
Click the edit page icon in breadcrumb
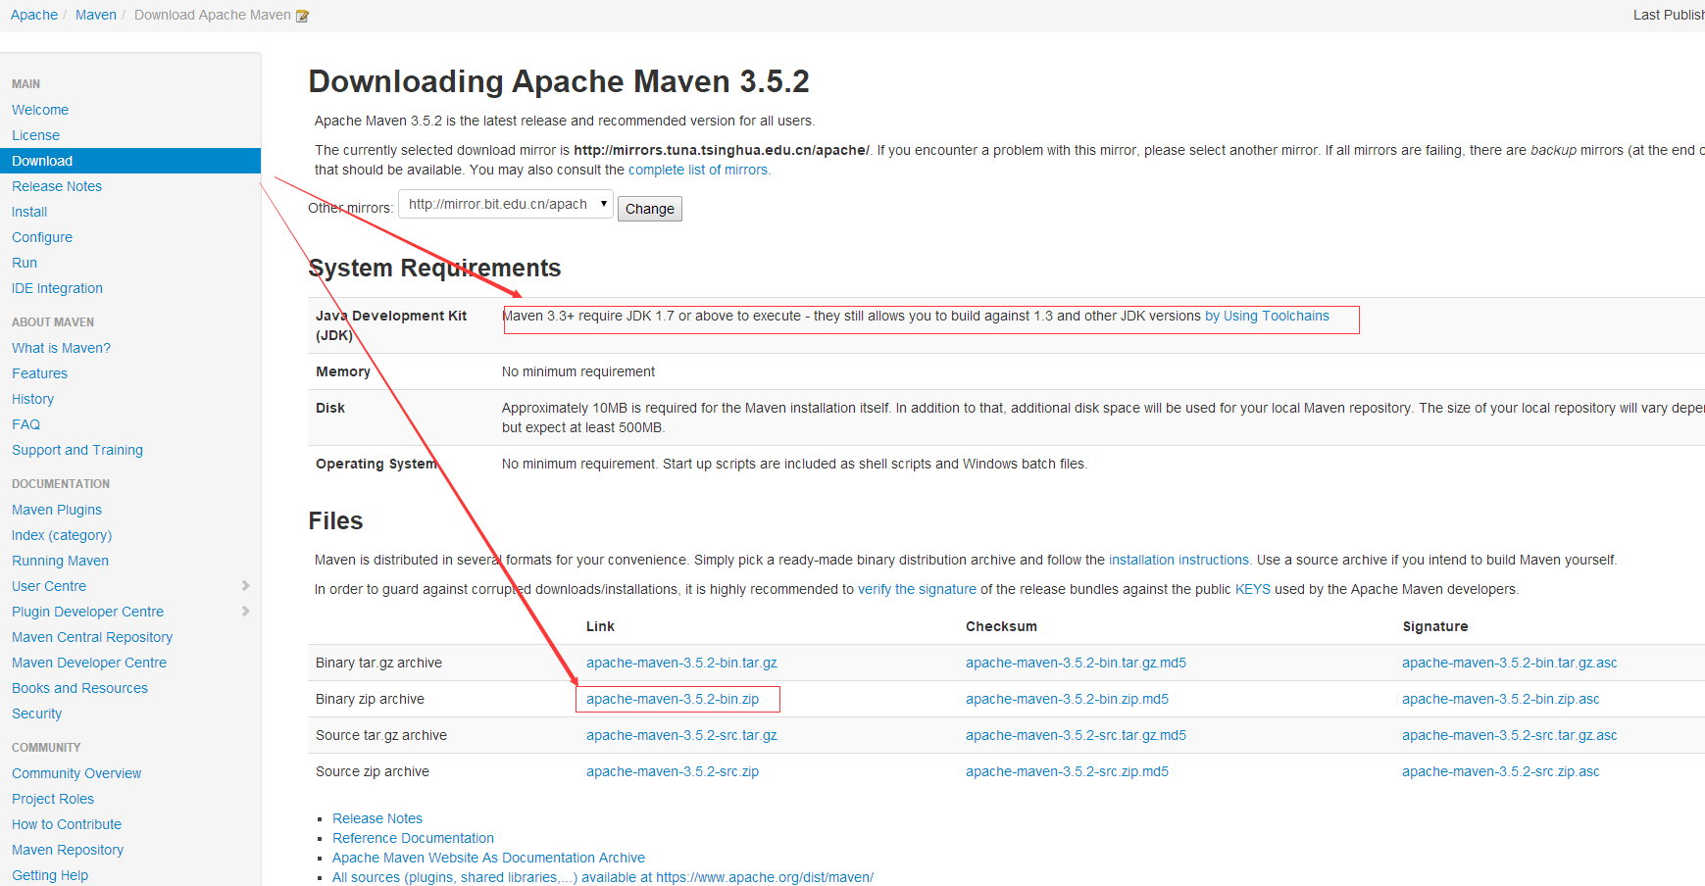point(302,16)
